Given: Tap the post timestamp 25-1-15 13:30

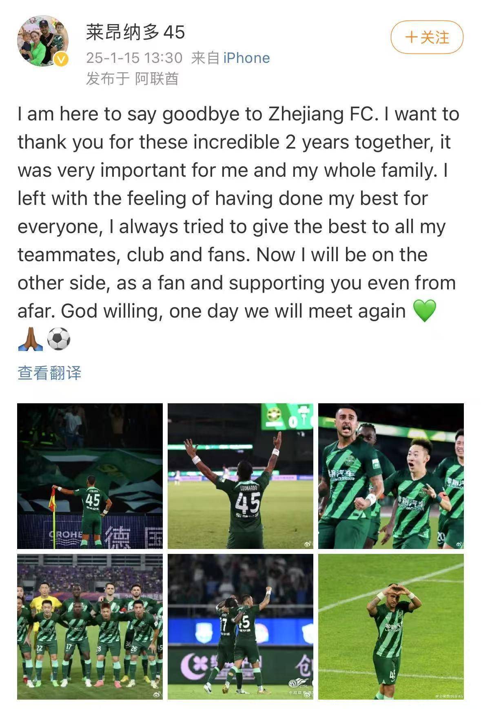Looking at the screenshot, I should click(134, 58).
